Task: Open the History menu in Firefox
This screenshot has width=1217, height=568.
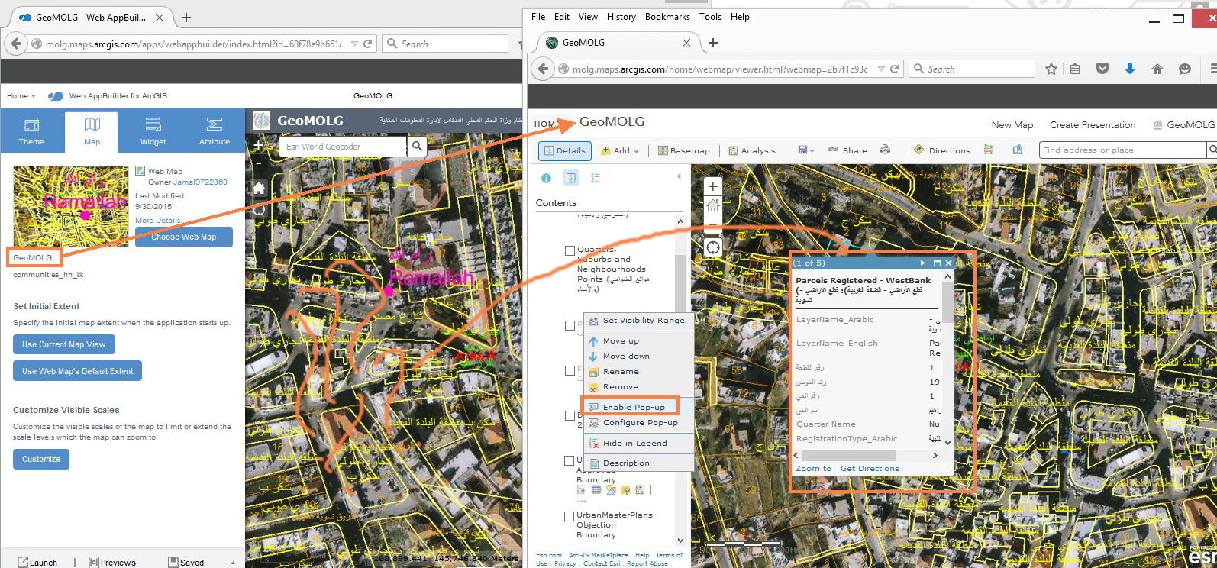Action: (621, 17)
